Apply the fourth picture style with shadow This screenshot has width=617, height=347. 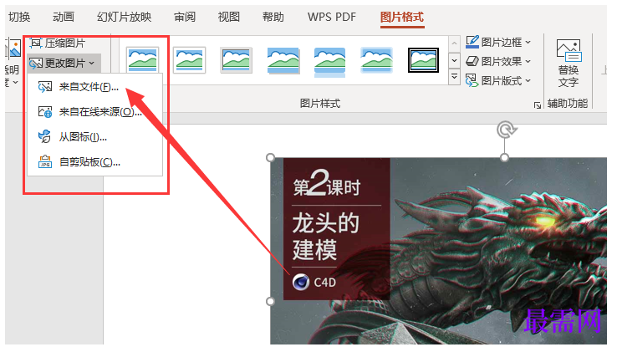(x=283, y=60)
